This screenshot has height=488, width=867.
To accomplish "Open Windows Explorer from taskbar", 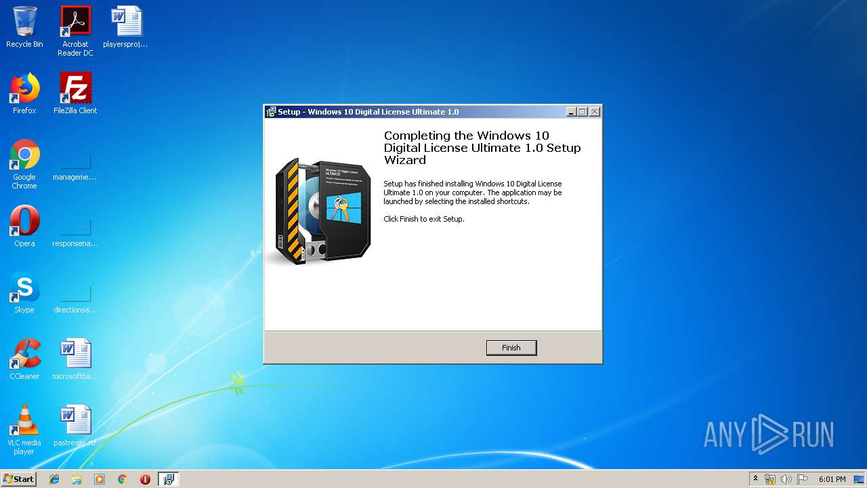I will pyautogui.click(x=77, y=479).
